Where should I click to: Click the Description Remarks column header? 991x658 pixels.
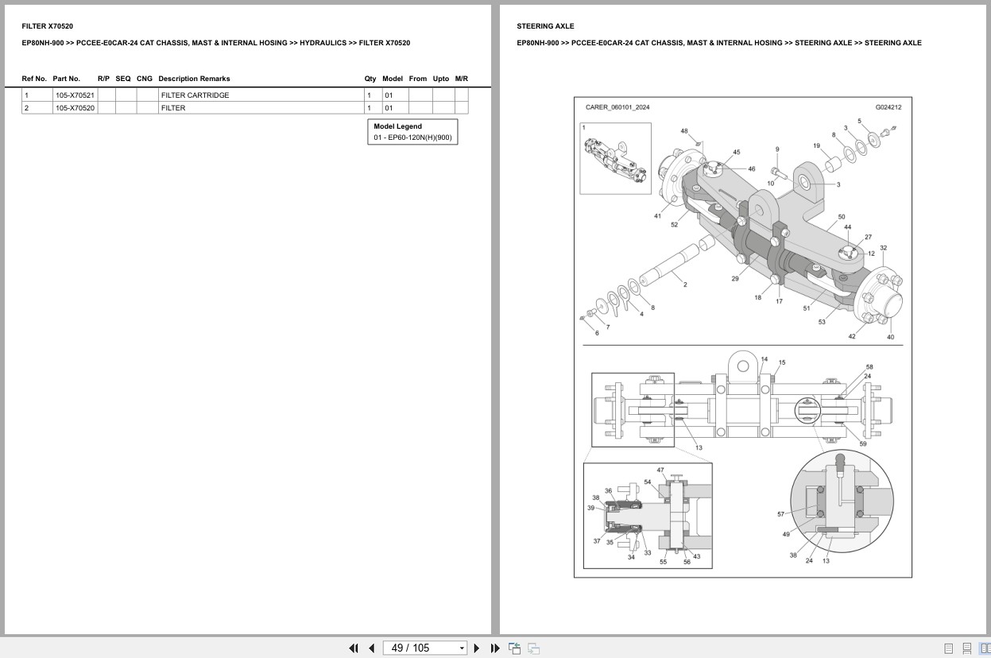194,79
